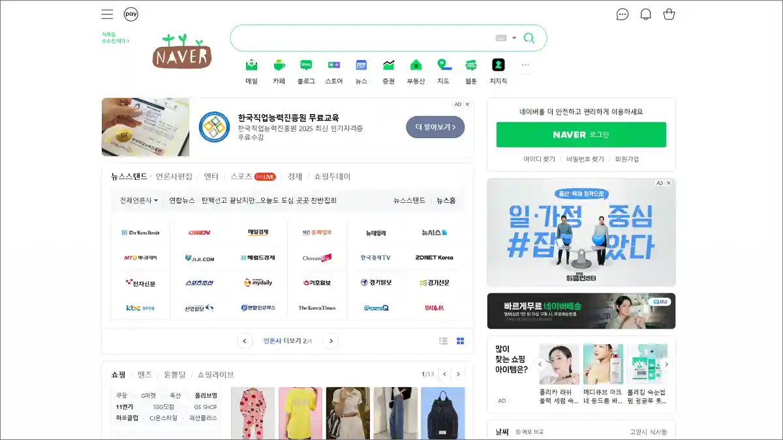
Task: Open the 뉴스홈 link
Action: coord(446,201)
